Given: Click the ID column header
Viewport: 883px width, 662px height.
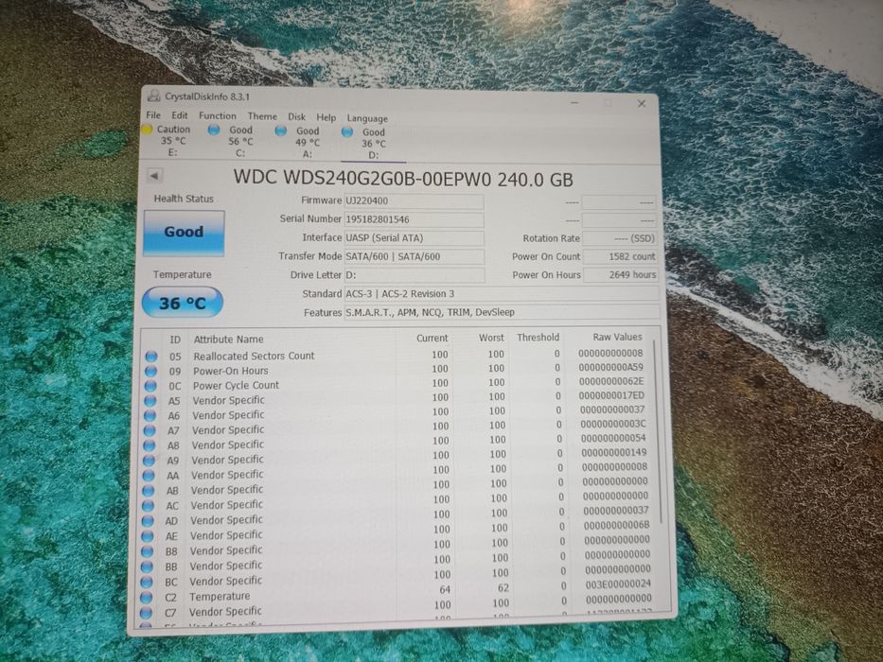Looking at the screenshot, I should (175, 340).
